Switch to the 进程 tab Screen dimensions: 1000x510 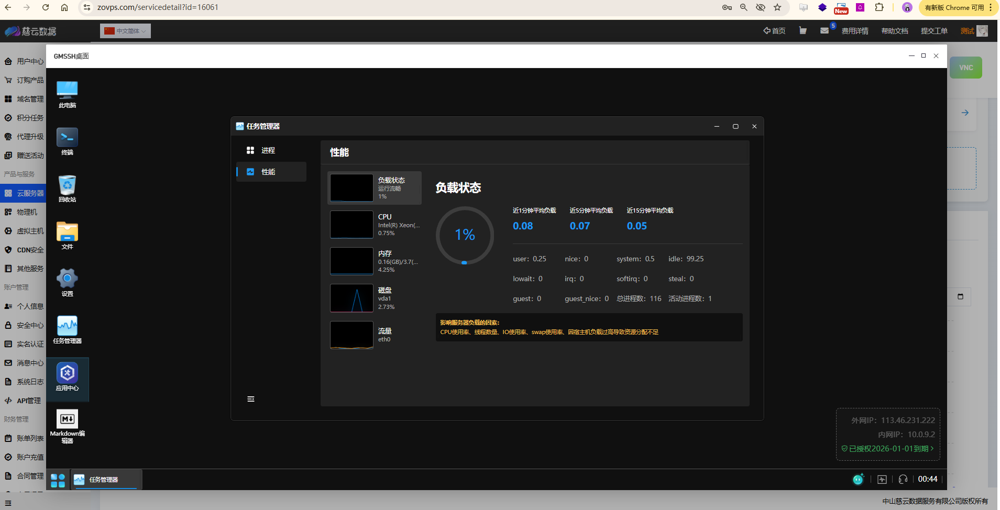[268, 150]
